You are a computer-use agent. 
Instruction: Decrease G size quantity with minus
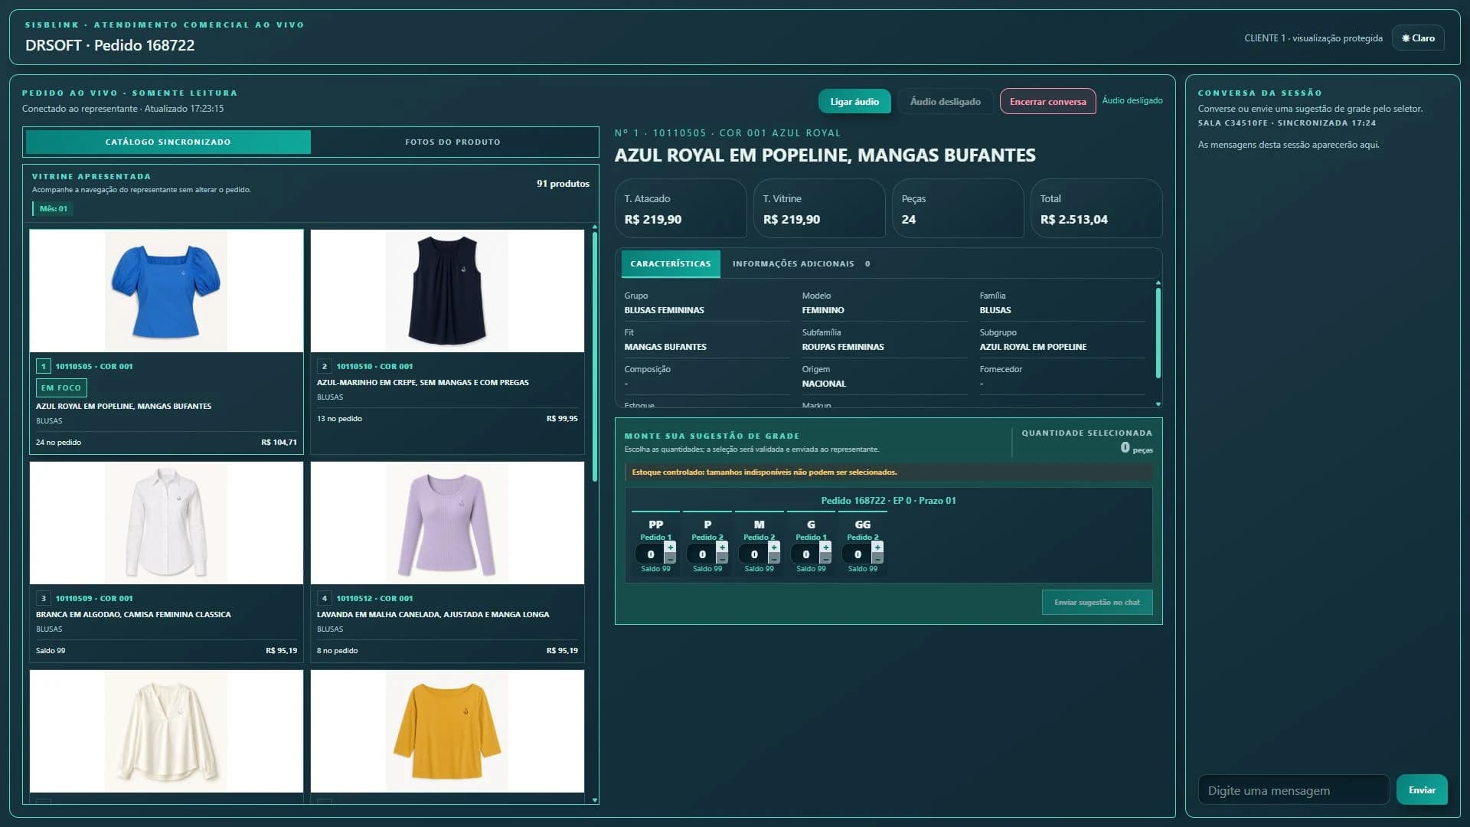tap(825, 559)
